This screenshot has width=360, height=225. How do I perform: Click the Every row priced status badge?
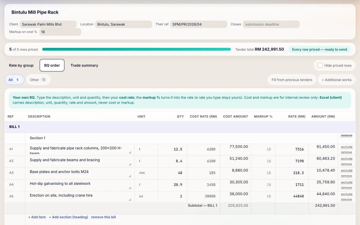tap(319, 49)
